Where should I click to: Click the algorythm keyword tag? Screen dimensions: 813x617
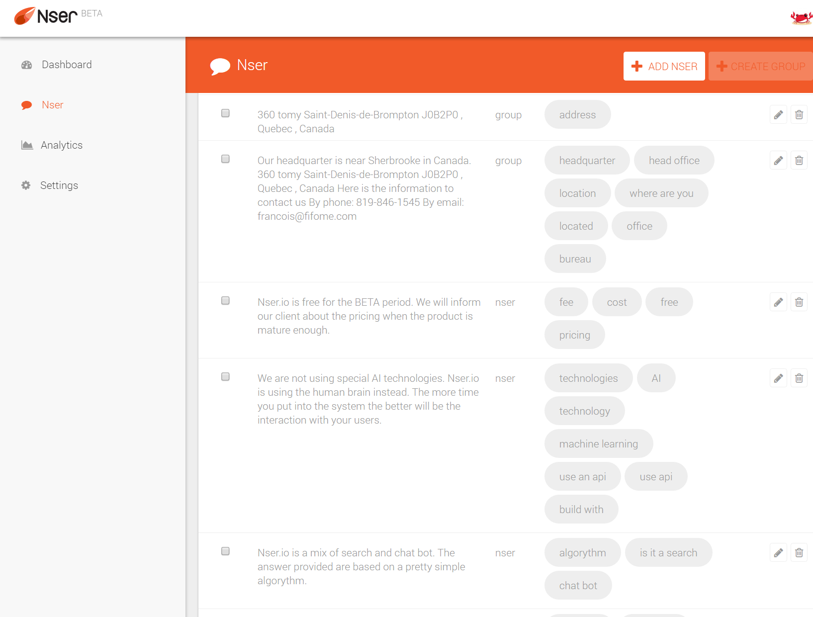(582, 553)
